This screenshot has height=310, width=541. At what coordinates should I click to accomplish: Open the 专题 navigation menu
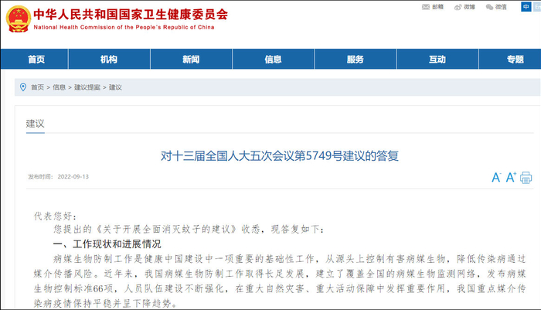tap(515, 60)
